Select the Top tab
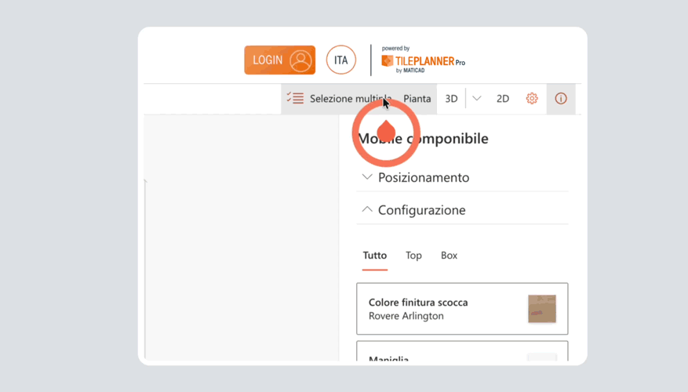688x392 pixels. 413,256
